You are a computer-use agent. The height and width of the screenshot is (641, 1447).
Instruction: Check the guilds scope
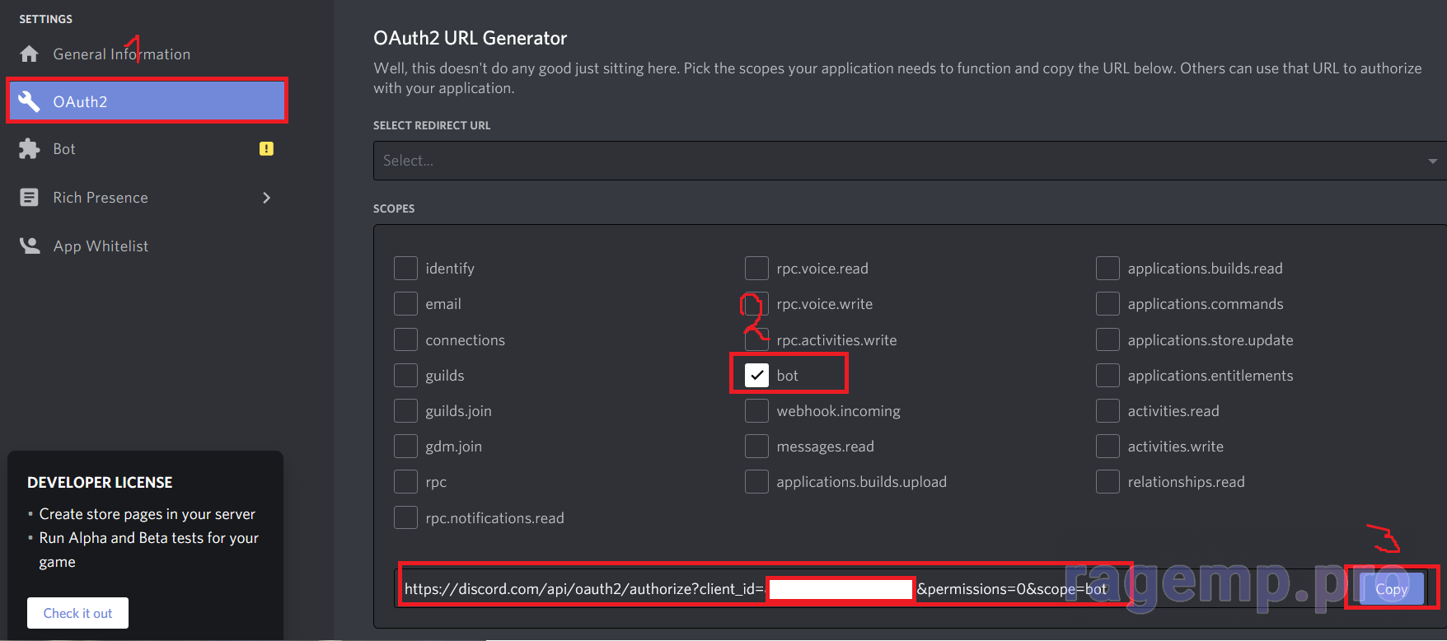(x=405, y=376)
